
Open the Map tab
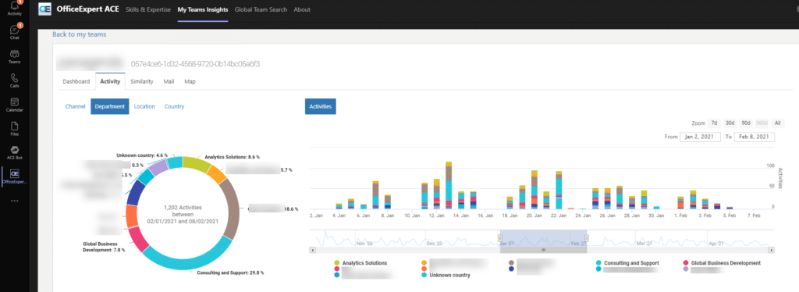(x=190, y=81)
